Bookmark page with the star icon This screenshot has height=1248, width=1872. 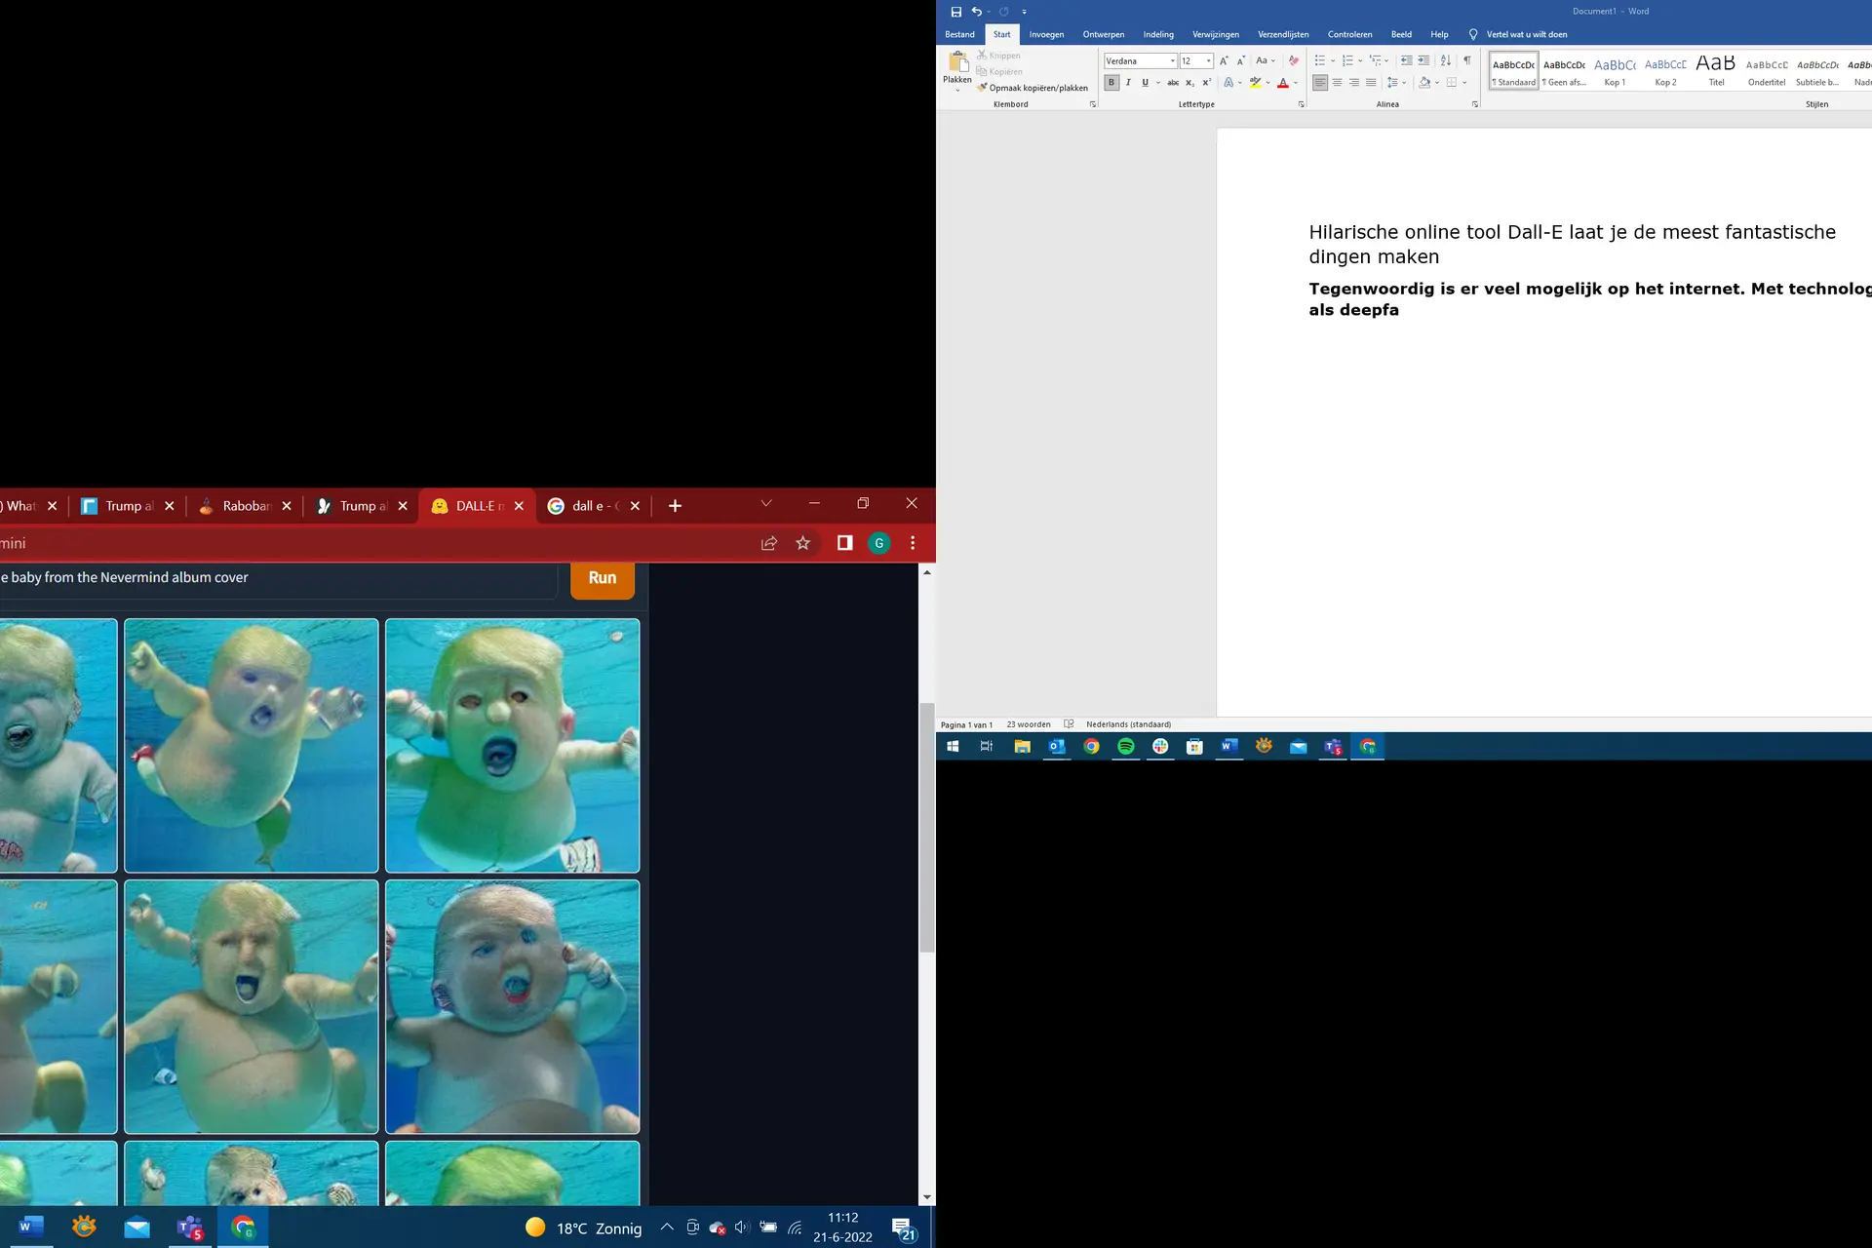click(x=803, y=543)
